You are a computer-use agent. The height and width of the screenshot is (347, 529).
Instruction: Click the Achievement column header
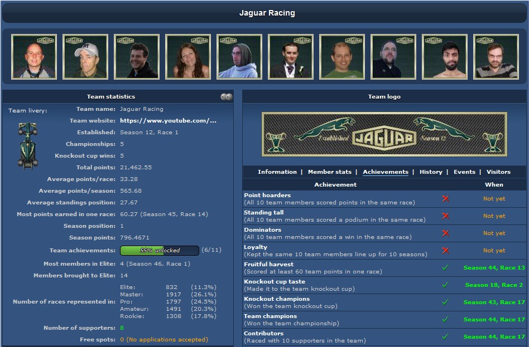click(x=335, y=184)
